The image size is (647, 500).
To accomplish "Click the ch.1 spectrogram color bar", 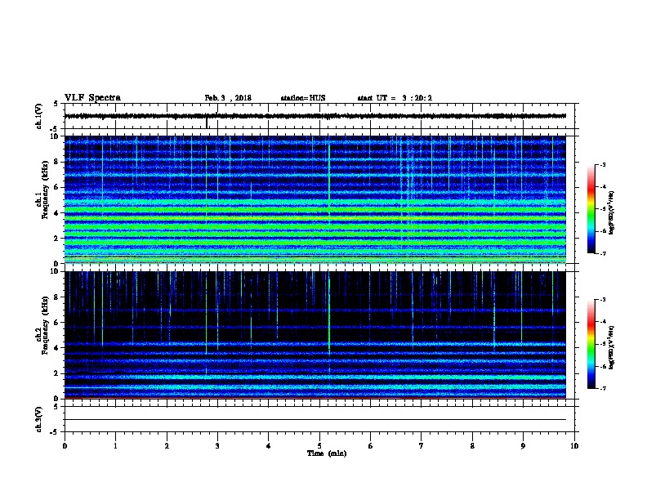I will (591, 209).
